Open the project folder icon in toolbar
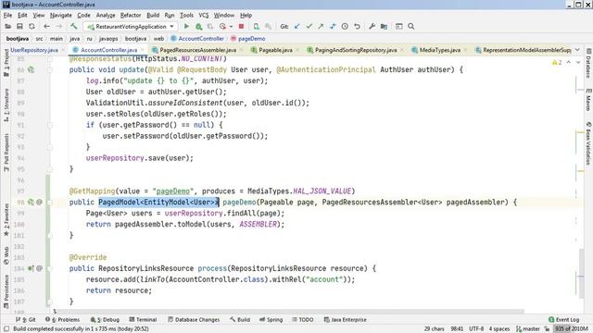 coord(8,27)
